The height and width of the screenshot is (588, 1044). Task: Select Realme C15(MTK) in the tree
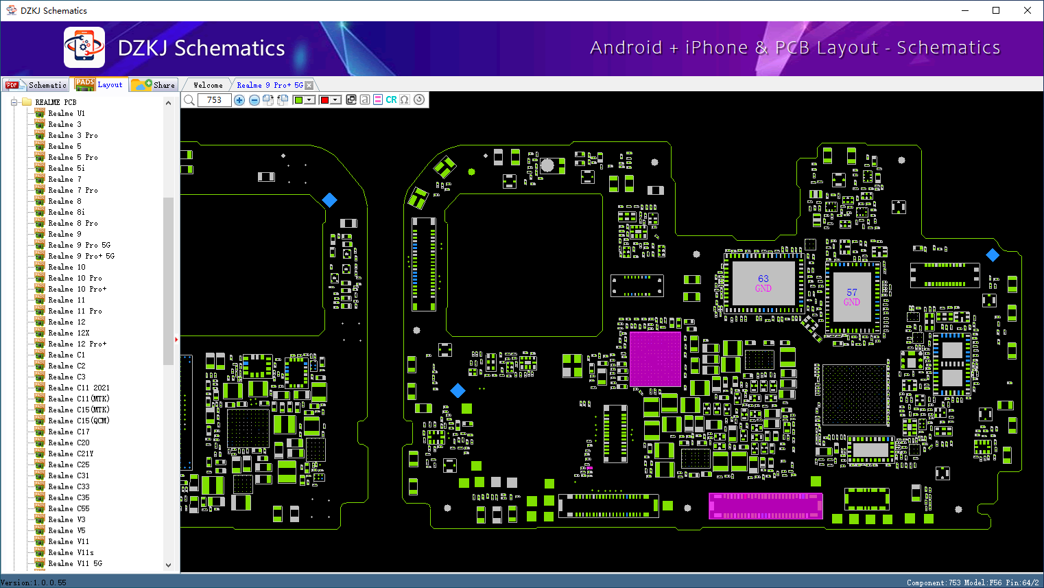tap(79, 410)
